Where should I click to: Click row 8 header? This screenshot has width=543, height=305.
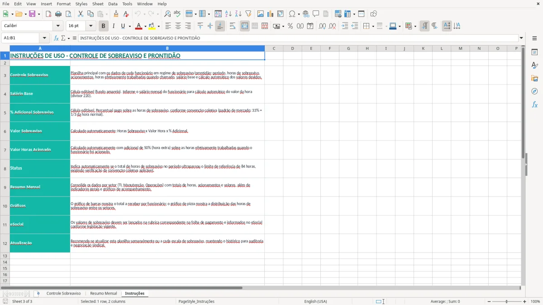(x=5, y=168)
